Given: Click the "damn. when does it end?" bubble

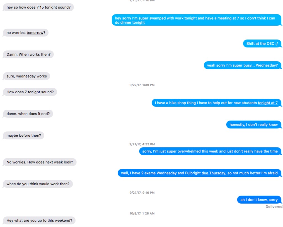Looking at the screenshot, I should pyautogui.click(x=28, y=114).
